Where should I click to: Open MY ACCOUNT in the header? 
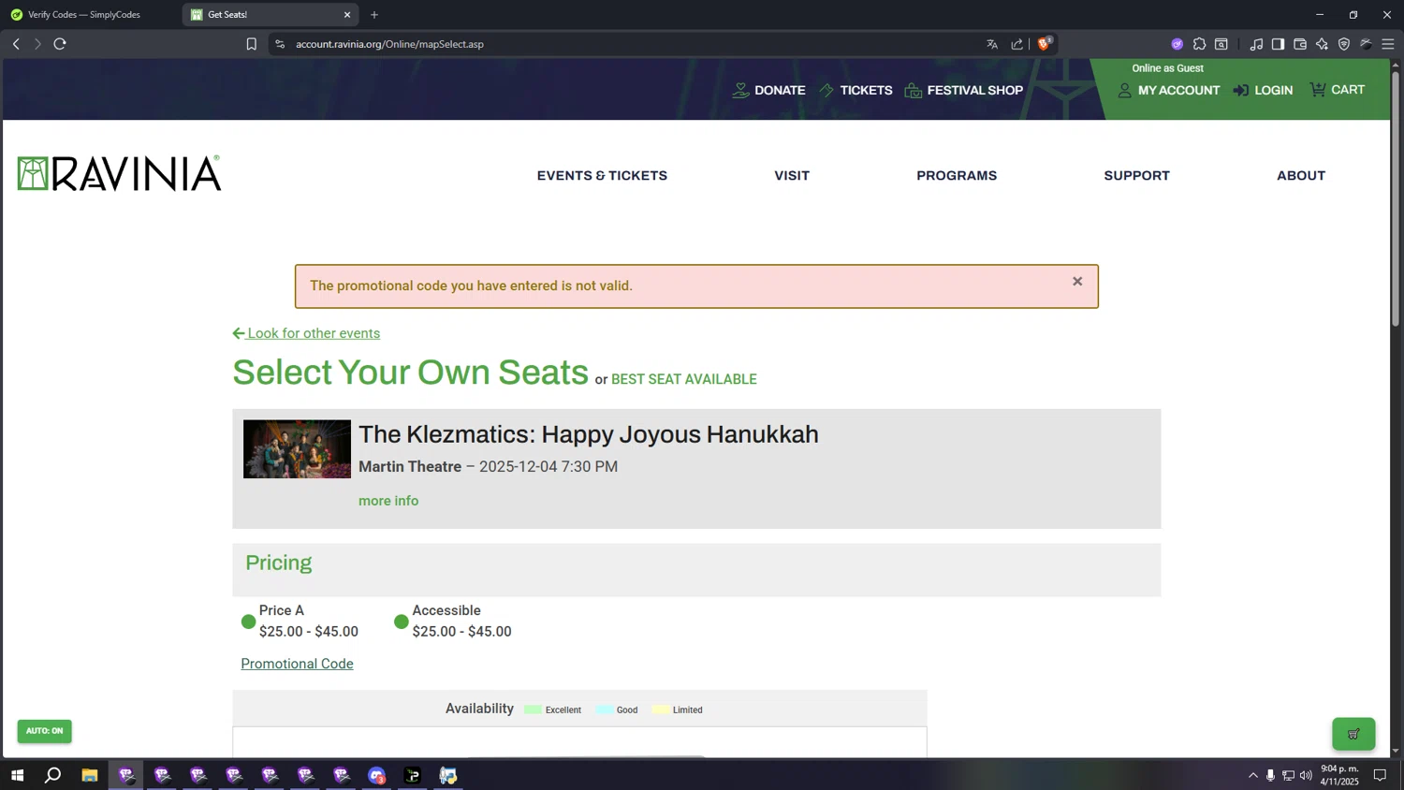[1169, 91]
